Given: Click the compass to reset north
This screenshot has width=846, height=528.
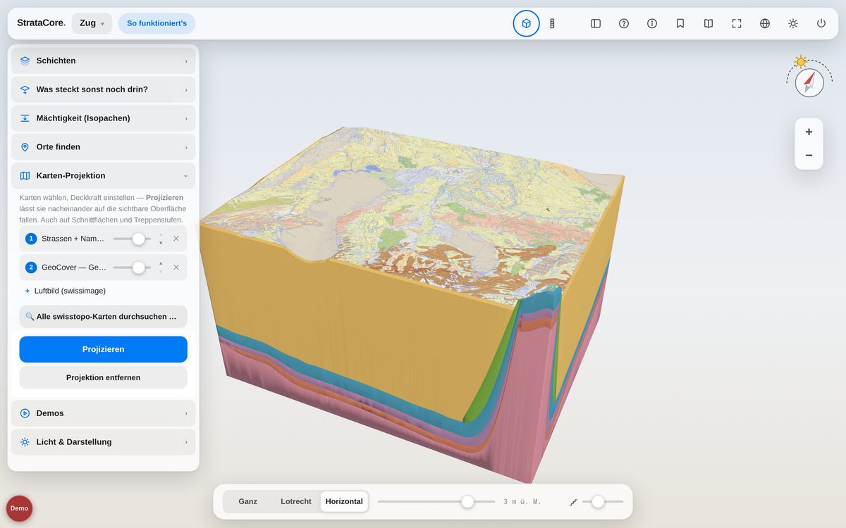Looking at the screenshot, I should point(809,82).
